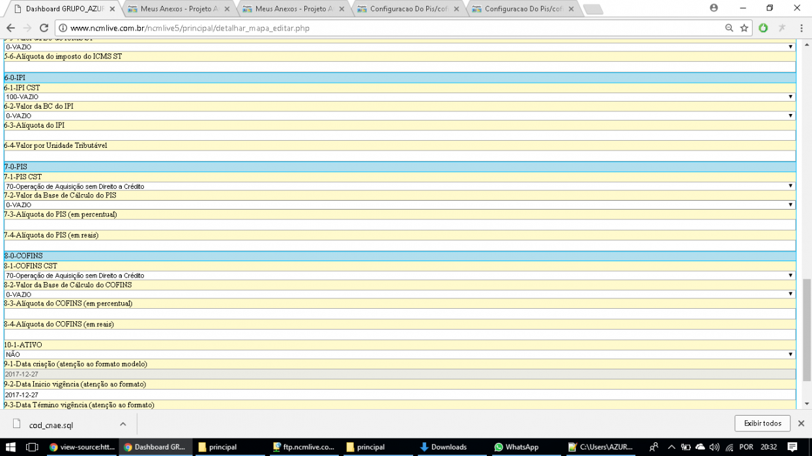Click the POR language indicator in tray

click(746, 447)
